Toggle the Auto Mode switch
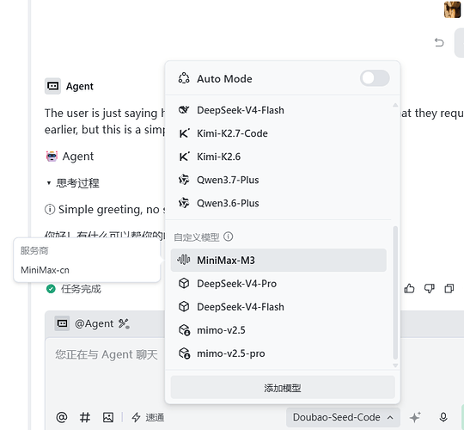The width and height of the screenshot is (464, 430). pos(375,78)
